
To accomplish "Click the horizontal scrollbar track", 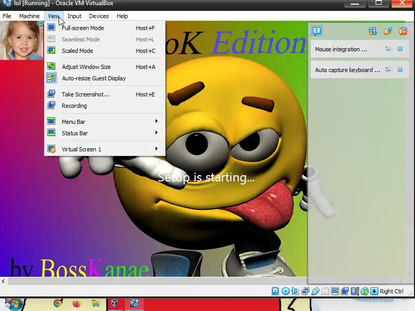I will (x=158, y=281).
